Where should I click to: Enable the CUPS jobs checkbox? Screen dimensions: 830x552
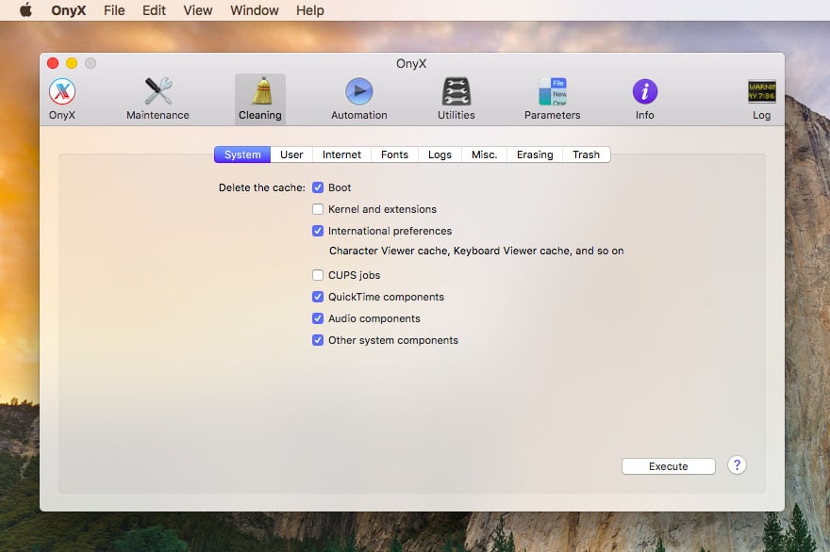point(318,275)
